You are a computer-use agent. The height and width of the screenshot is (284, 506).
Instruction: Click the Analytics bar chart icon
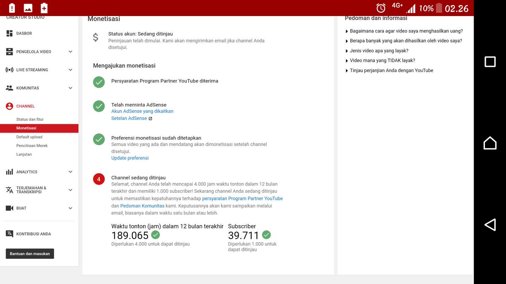pos(9,172)
